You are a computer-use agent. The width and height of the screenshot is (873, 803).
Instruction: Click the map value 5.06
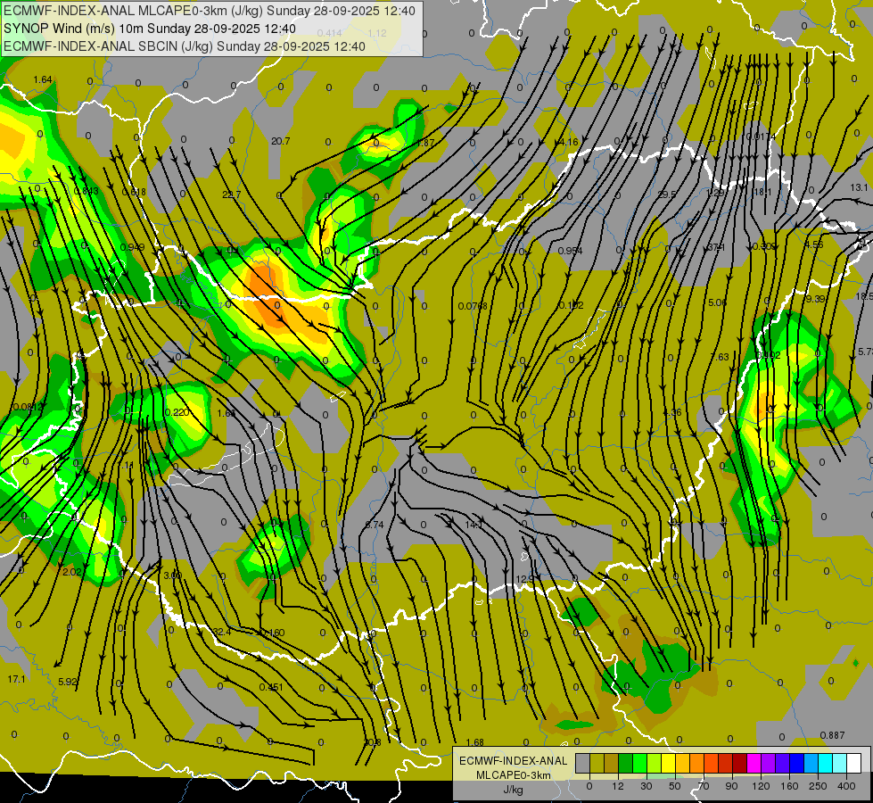(717, 302)
